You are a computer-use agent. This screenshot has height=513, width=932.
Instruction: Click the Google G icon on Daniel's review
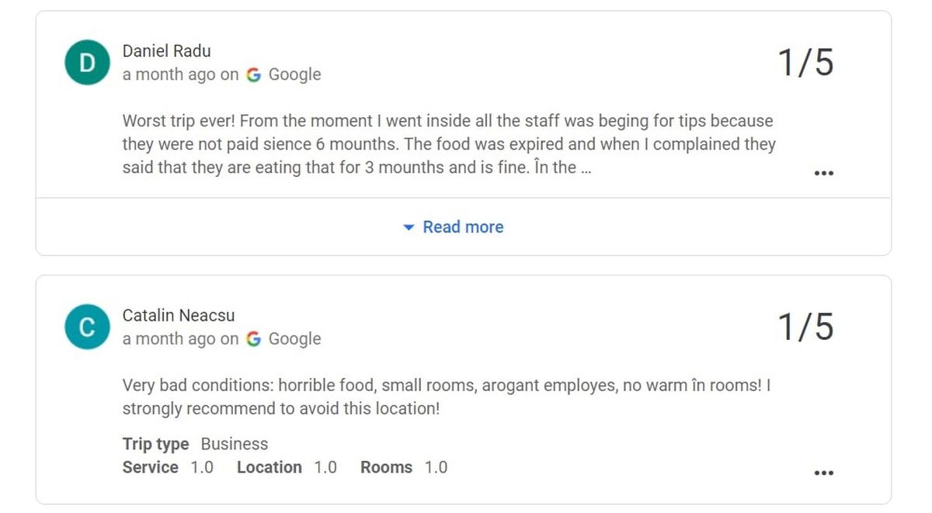[x=253, y=75]
